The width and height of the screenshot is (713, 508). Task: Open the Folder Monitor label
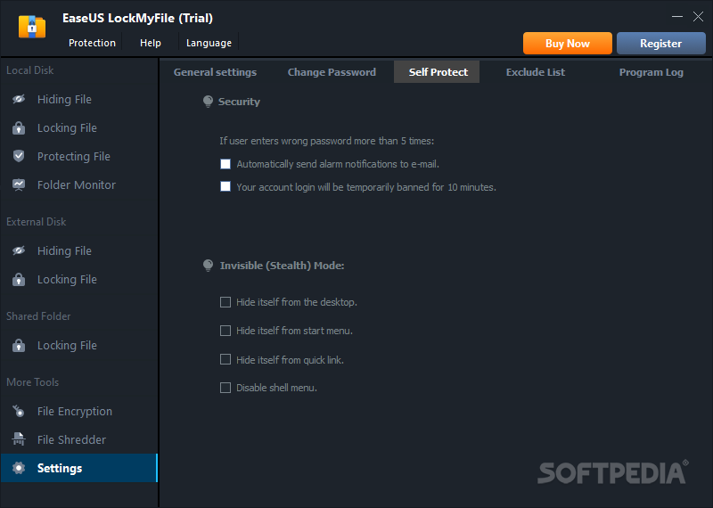[x=77, y=184]
